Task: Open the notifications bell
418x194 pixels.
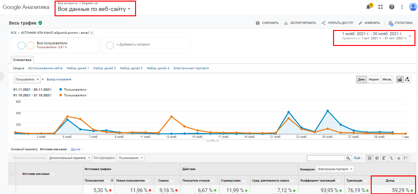Action: click(369, 7)
